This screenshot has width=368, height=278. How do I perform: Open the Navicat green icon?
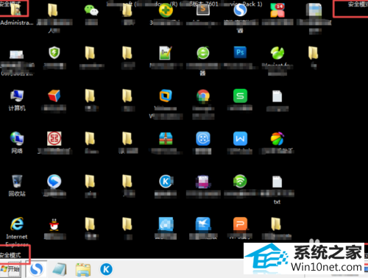click(x=277, y=53)
